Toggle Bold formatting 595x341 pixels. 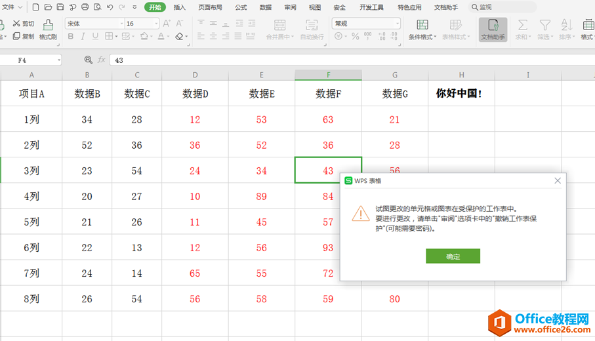[71, 36]
